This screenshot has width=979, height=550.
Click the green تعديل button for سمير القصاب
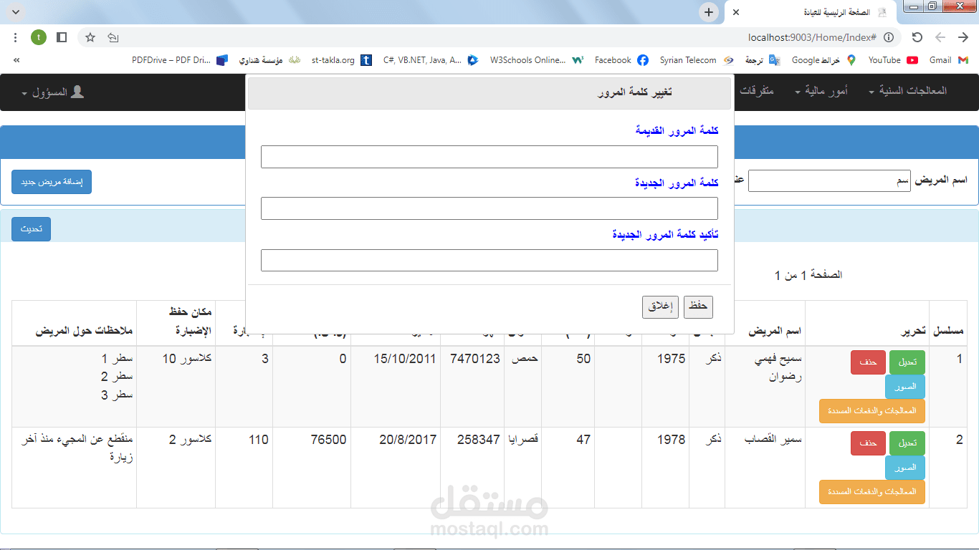(907, 443)
